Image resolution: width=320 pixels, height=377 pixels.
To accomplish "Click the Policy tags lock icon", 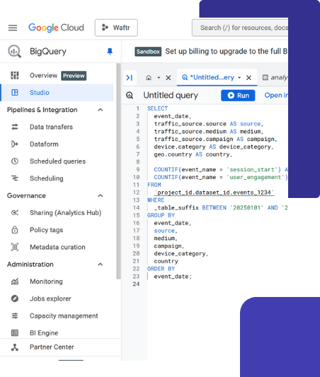I will click(x=15, y=230).
